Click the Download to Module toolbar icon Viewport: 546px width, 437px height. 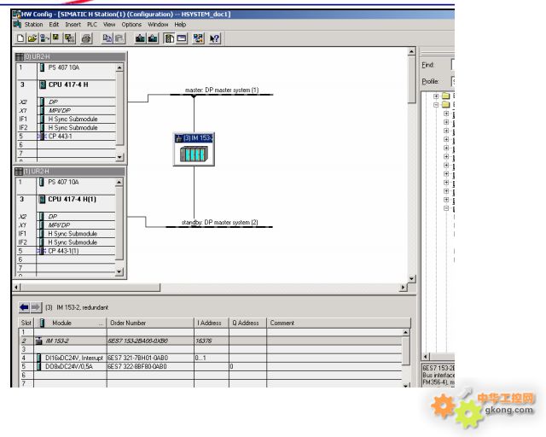140,38
